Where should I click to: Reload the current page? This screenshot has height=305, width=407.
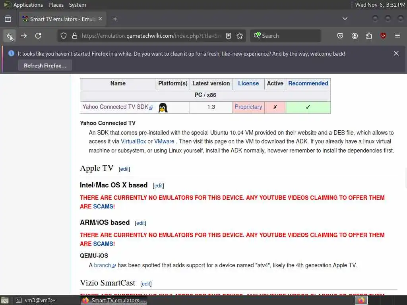(38, 36)
